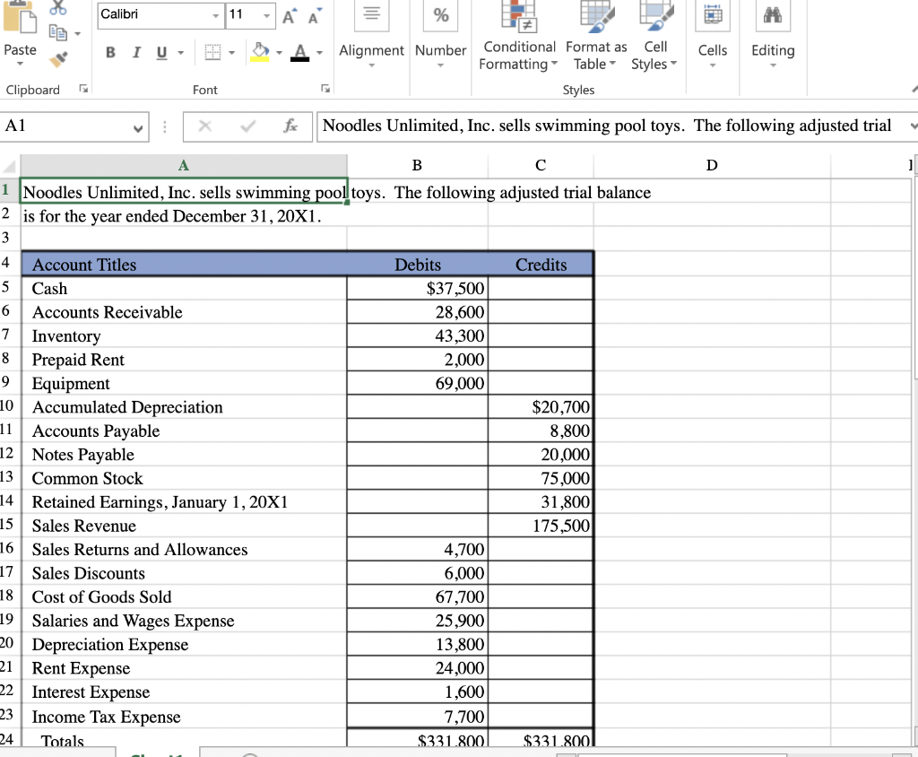The image size is (918, 757).
Task: Open the Borders dropdown arrow
Action: tap(232, 53)
